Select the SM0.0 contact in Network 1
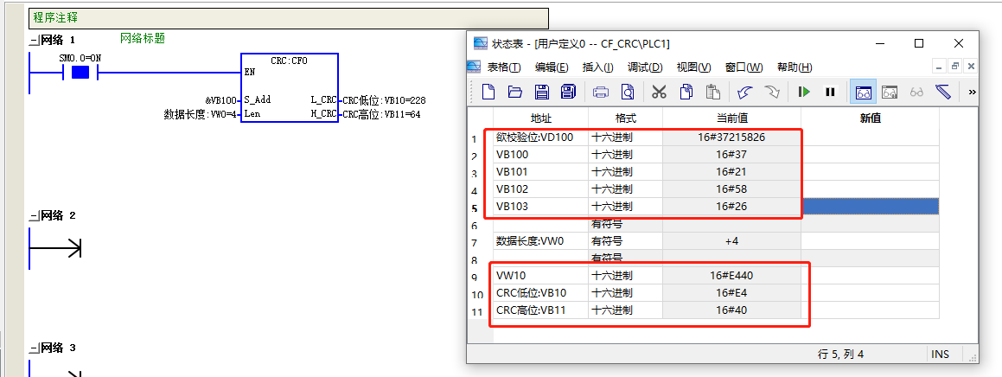 [80, 73]
